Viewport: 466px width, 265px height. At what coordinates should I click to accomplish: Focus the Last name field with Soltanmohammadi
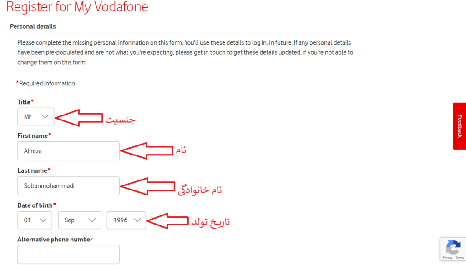point(68,185)
